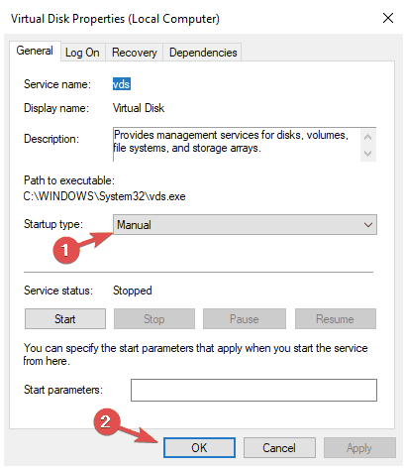Select the Dependencies tab
The width and height of the screenshot is (404, 469).
coord(203,53)
